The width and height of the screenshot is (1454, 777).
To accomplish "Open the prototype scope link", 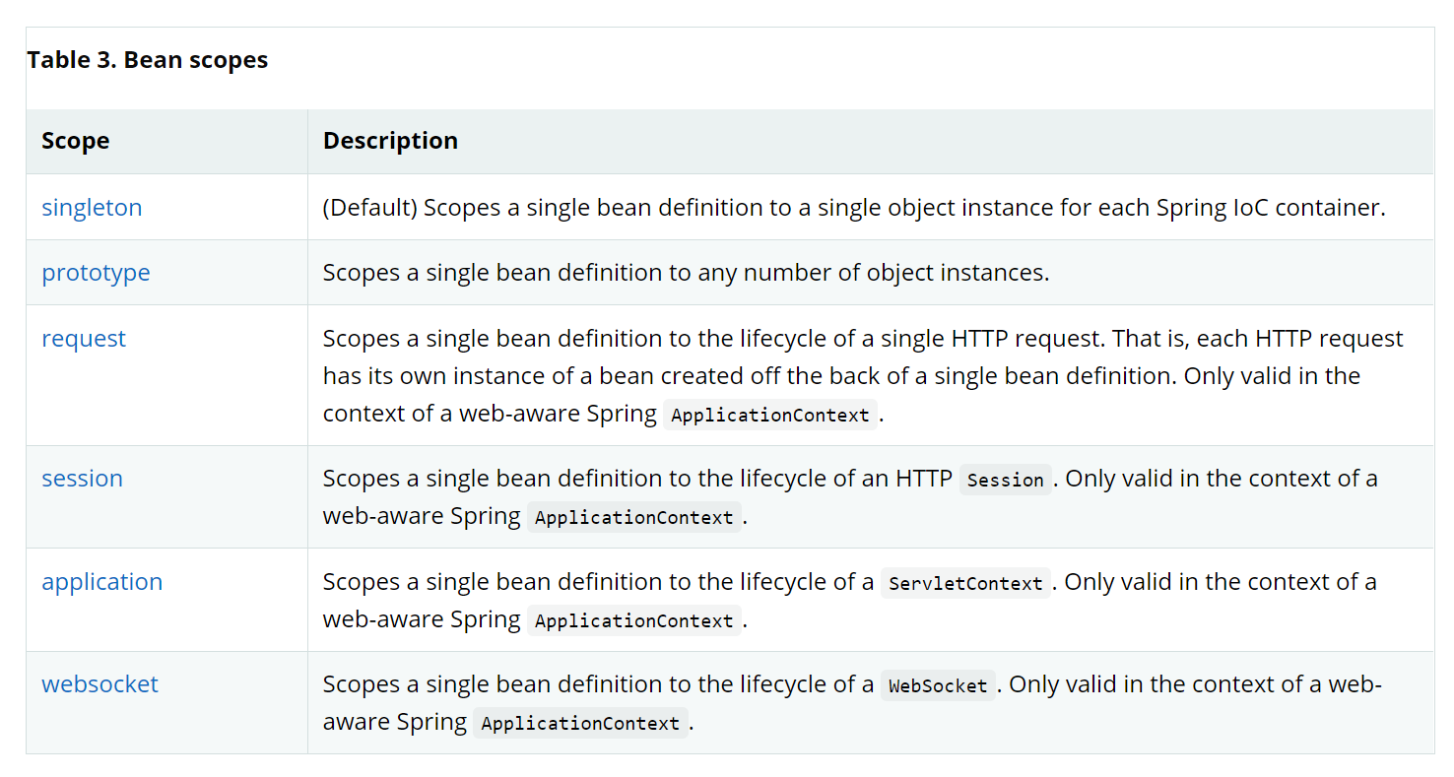I will pos(96,273).
